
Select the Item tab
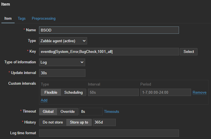(x=8, y=18)
